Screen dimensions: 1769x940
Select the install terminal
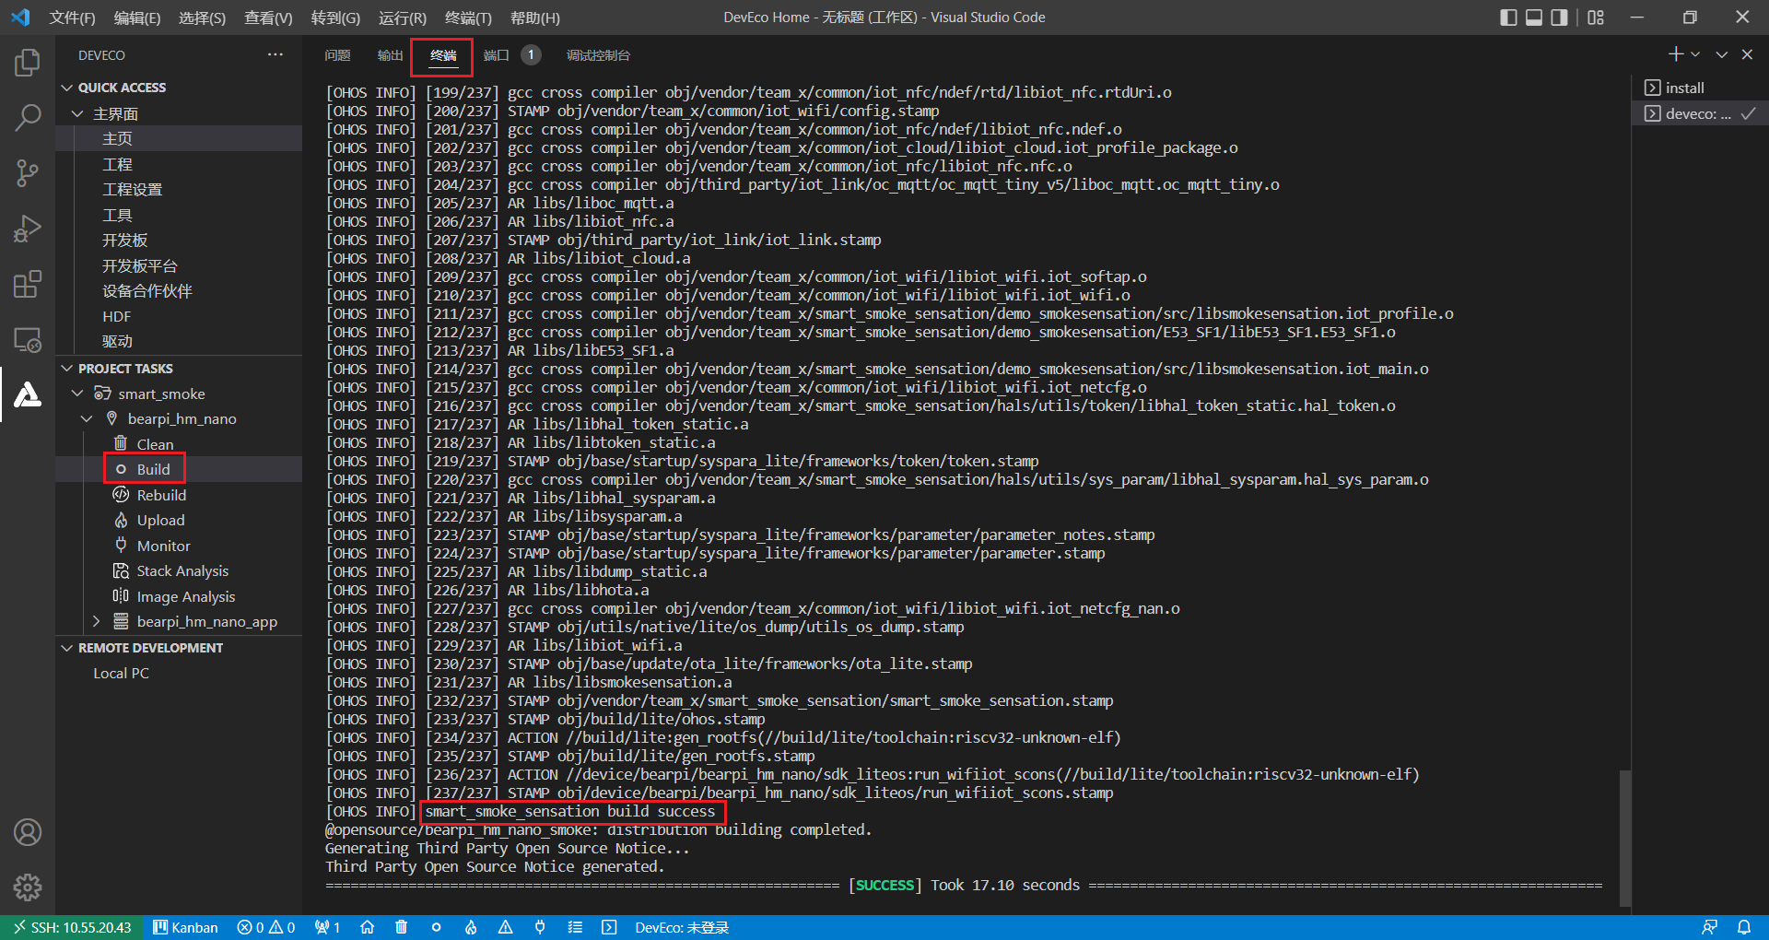point(1699,88)
